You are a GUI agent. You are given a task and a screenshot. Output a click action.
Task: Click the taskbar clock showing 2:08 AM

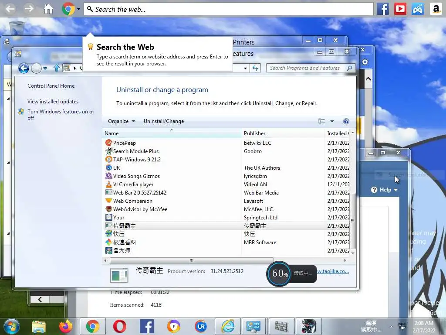coord(424,327)
